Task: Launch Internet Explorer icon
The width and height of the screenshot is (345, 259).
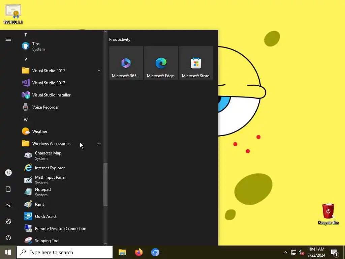Action: click(28, 168)
